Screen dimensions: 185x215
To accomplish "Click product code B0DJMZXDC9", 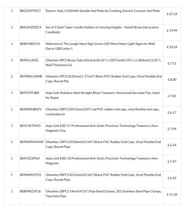I will tap(30, 27).
